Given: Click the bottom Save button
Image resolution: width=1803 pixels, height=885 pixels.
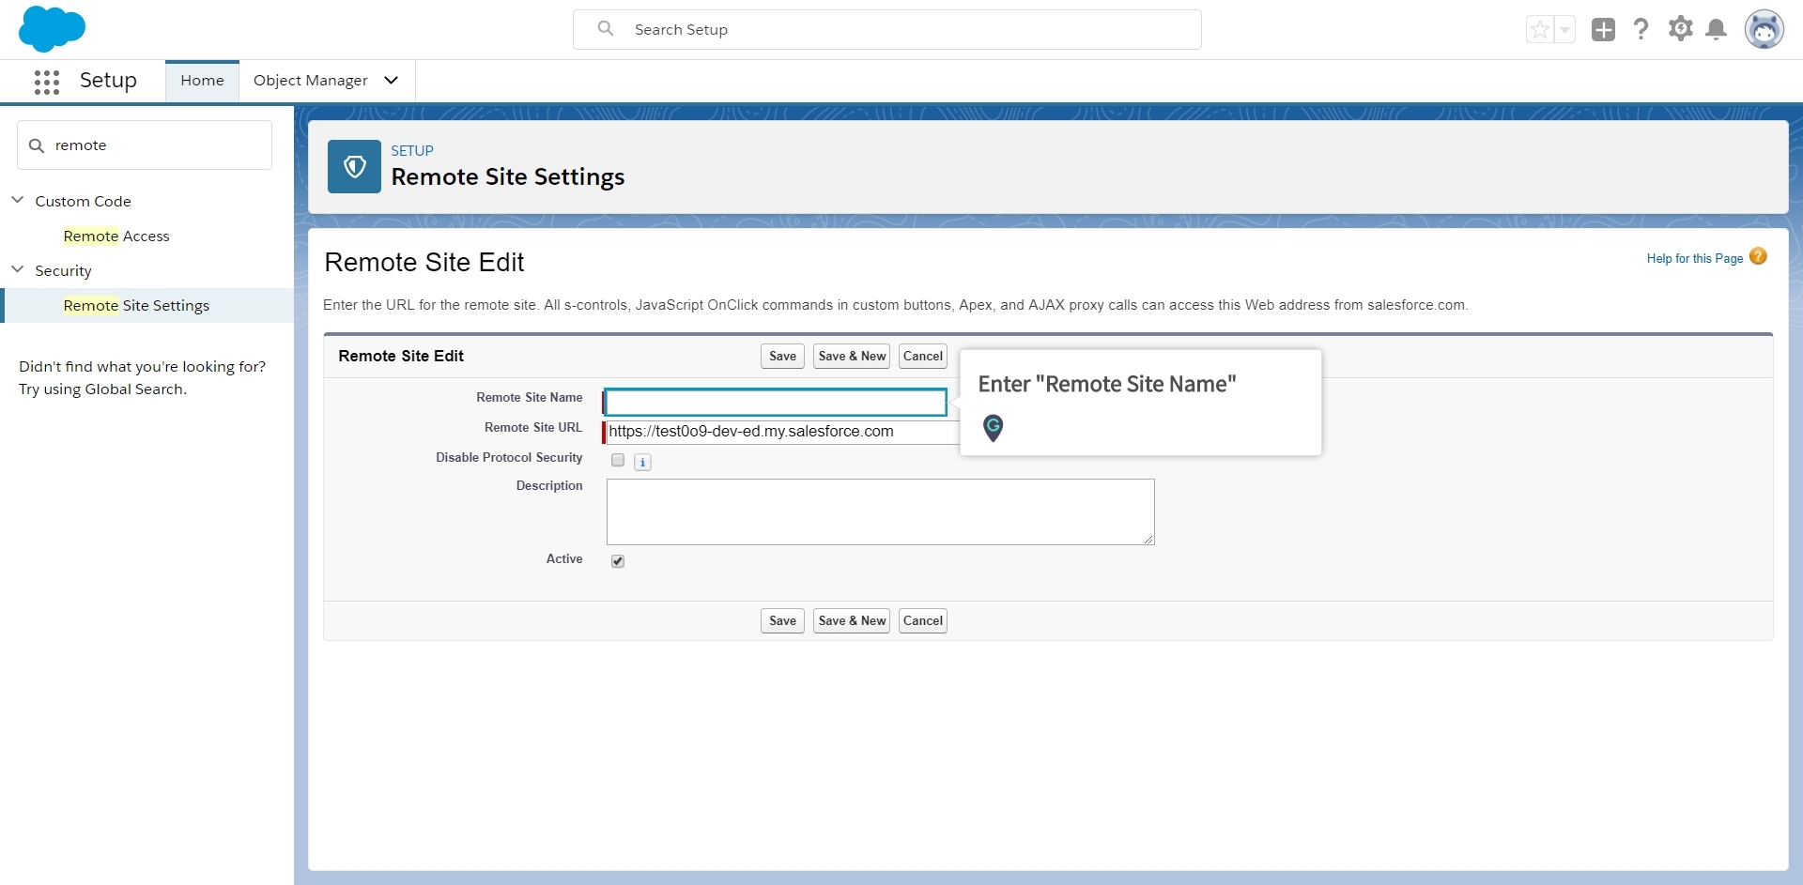Looking at the screenshot, I should (x=782, y=621).
